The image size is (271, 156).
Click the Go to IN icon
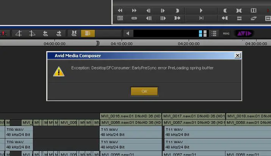point(225,18)
